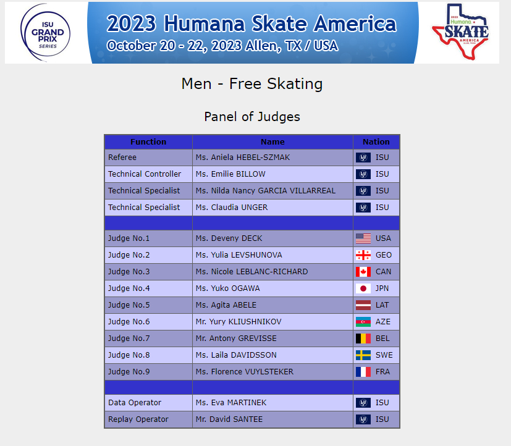Screen dimensions: 511x446
Task: Click the Humana Skate America Texas logo
Action: [x=460, y=32]
